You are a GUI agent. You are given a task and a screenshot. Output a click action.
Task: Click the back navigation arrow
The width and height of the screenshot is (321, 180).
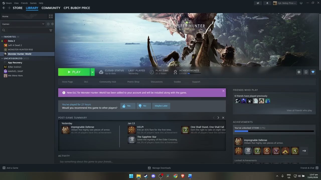click(4, 8)
